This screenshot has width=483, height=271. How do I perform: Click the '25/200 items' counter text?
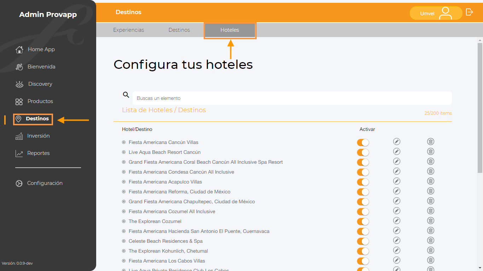point(438,113)
